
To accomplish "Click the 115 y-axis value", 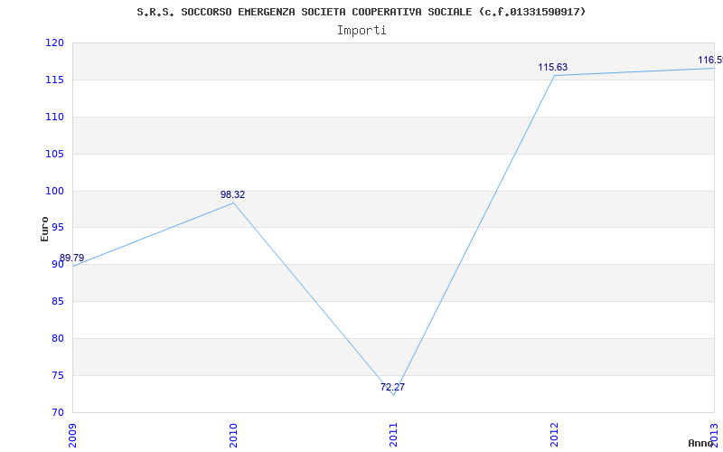I will click(54, 80).
